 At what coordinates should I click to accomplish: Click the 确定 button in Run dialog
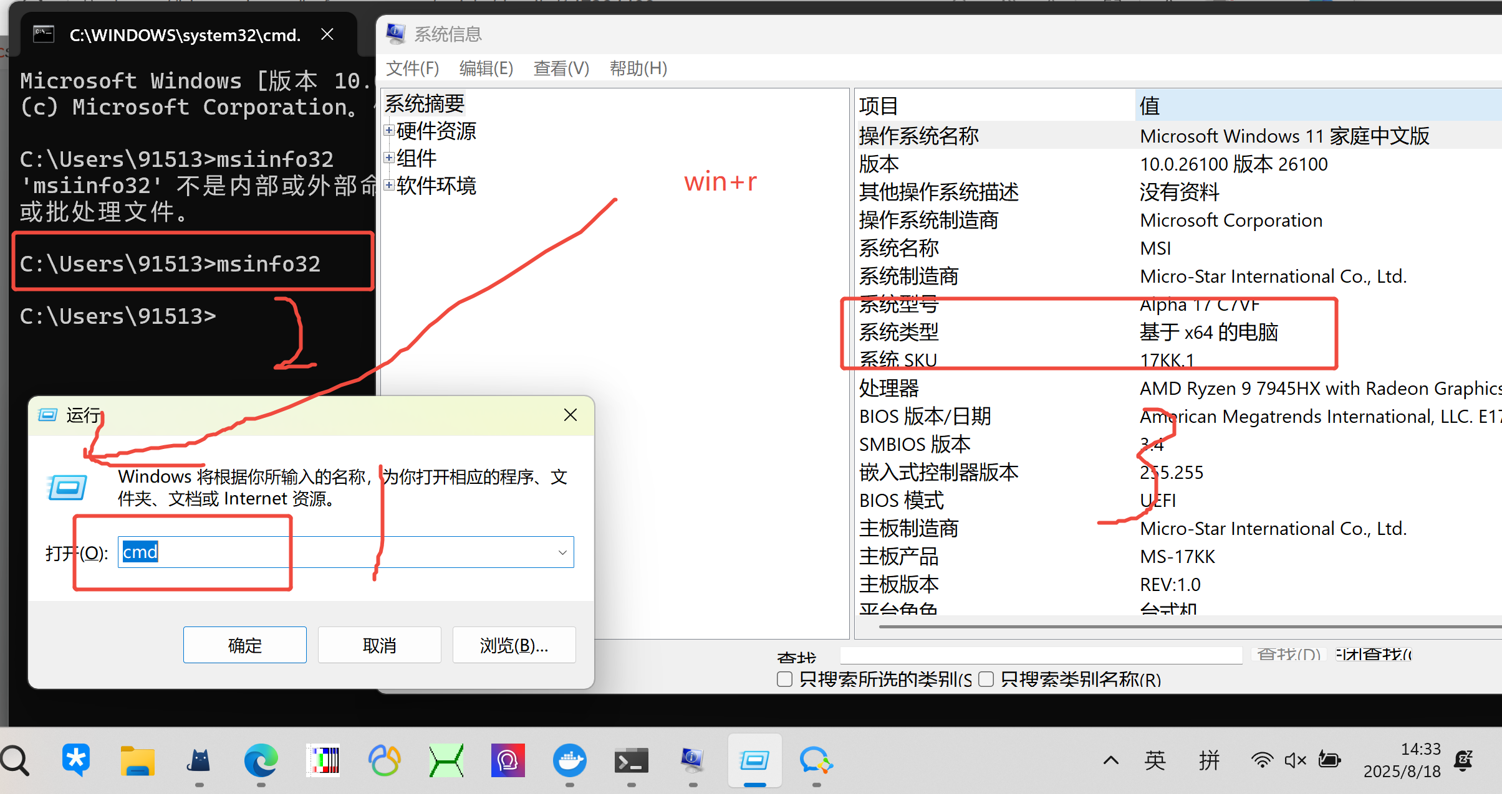244,645
